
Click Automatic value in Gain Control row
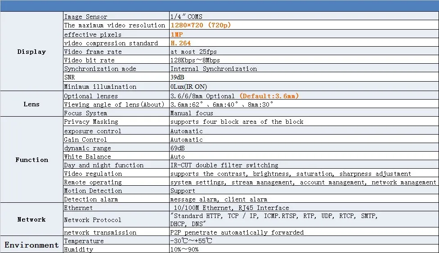click(x=187, y=140)
